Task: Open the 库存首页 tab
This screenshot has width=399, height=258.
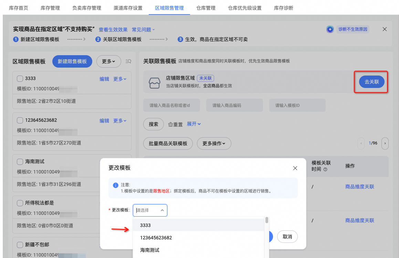Action: [19, 8]
